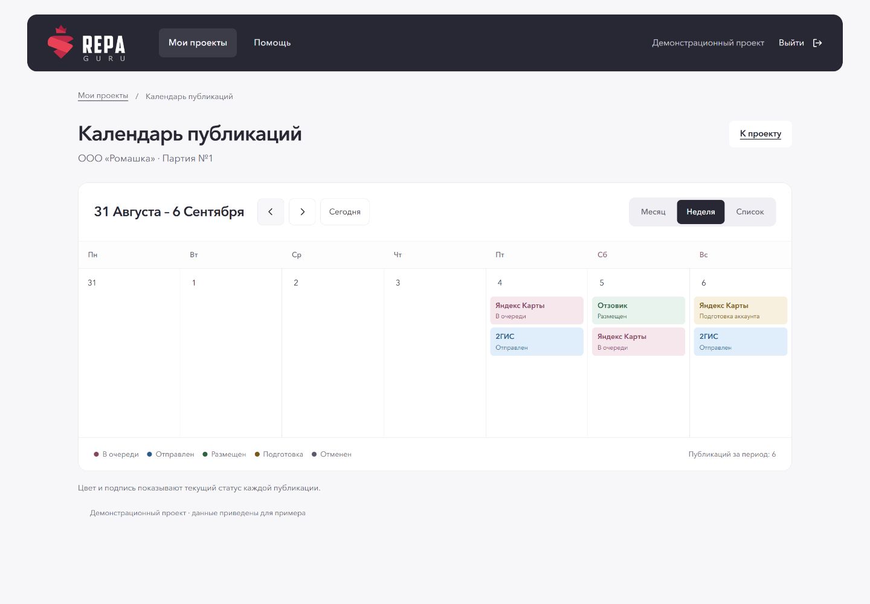
Task: Click Демонстрационный проект in header
Action: coord(708,43)
